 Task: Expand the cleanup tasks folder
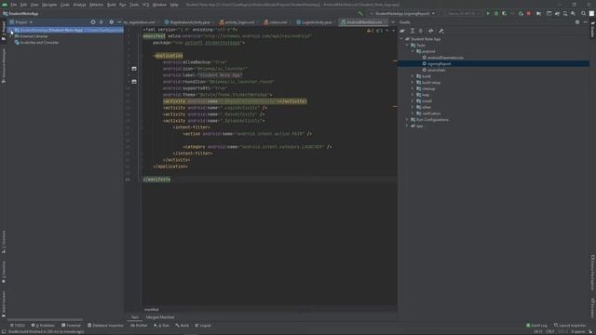(x=413, y=88)
